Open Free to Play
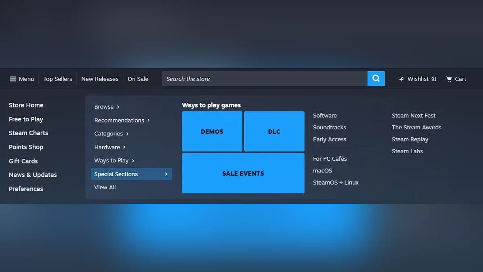Viewport: 483px width, 272px height. (x=26, y=119)
